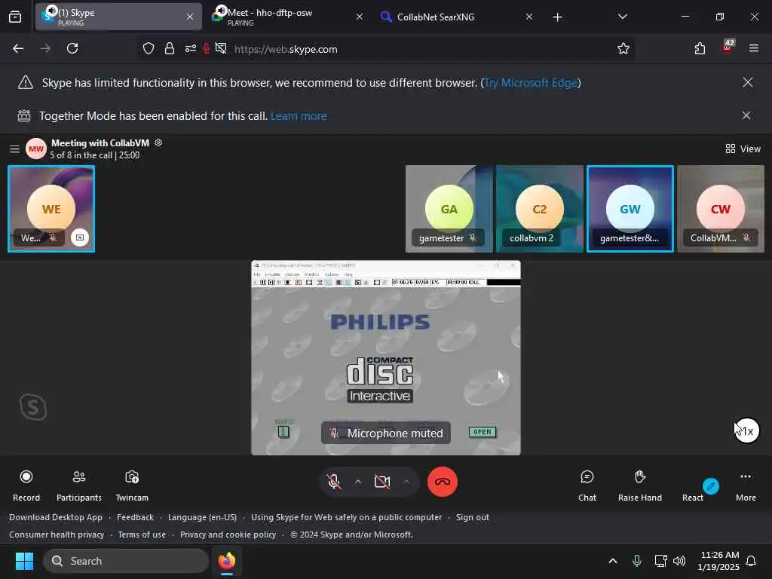Click the Download Desktop App link
The height and width of the screenshot is (579, 772).
[56, 517]
